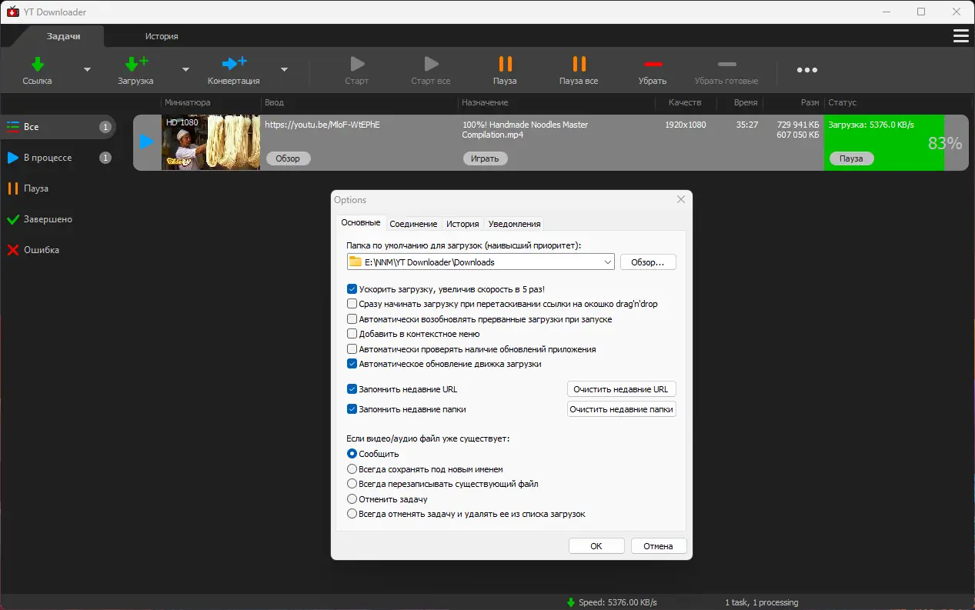Open the Основные options tab
This screenshot has height=610, width=975.
coord(361,223)
